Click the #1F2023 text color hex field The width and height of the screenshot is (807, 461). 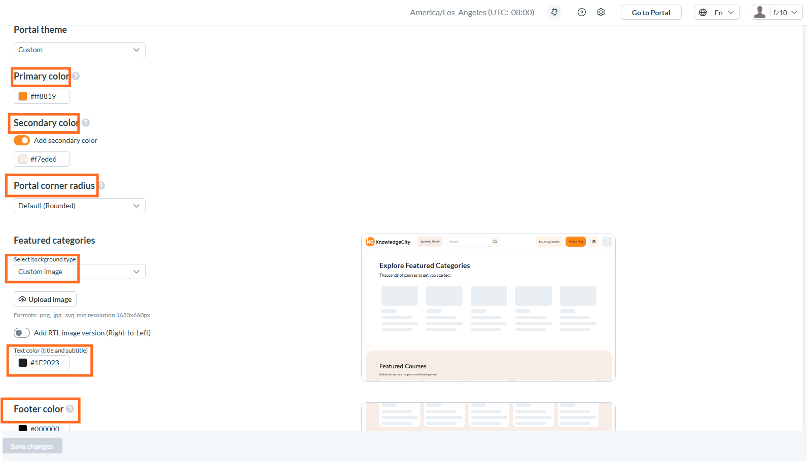[42, 363]
